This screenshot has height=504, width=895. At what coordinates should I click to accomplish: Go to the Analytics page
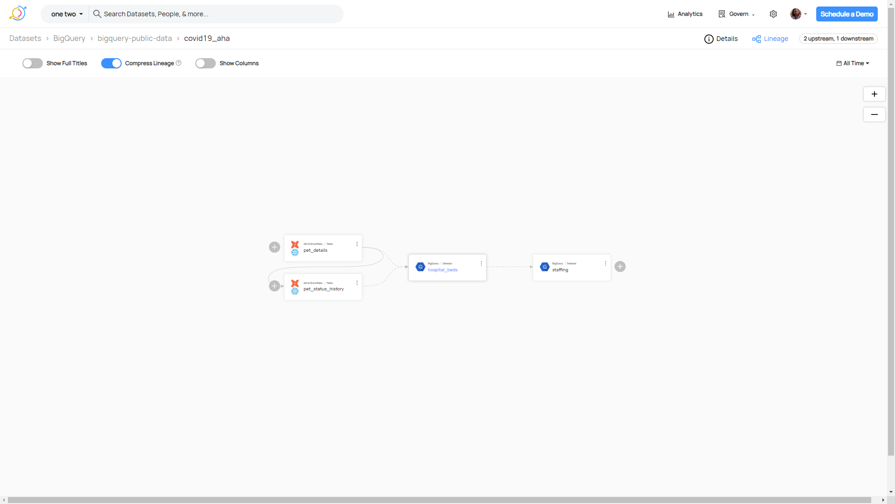685,14
